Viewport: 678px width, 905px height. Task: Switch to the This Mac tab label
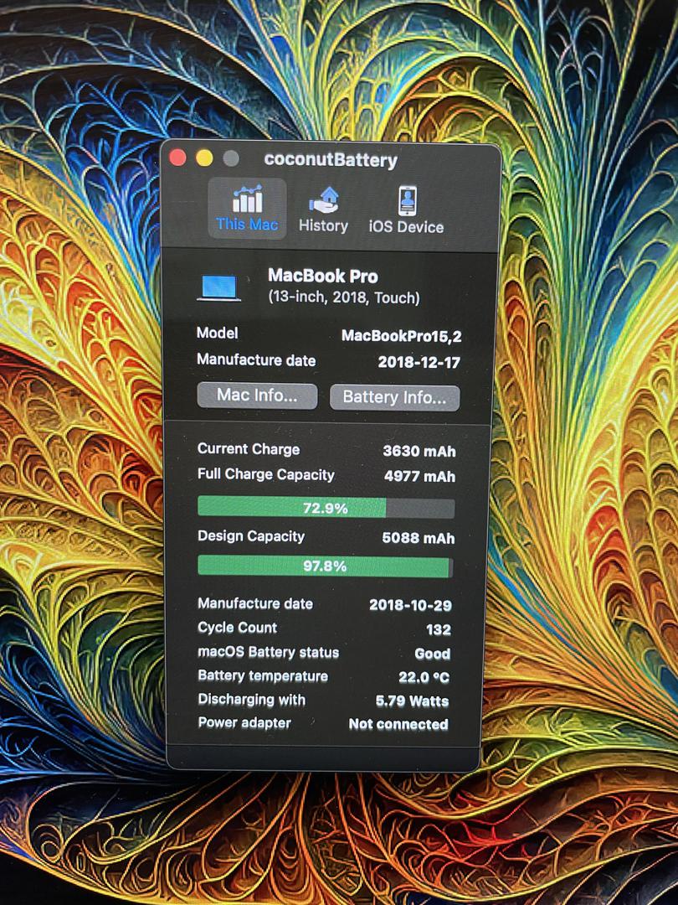pos(247,225)
